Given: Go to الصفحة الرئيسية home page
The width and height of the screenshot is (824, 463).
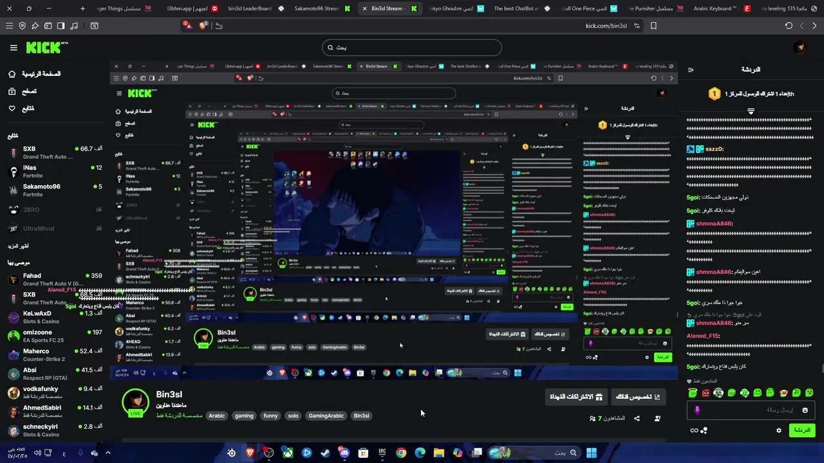Looking at the screenshot, I should [x=35, y=74].
